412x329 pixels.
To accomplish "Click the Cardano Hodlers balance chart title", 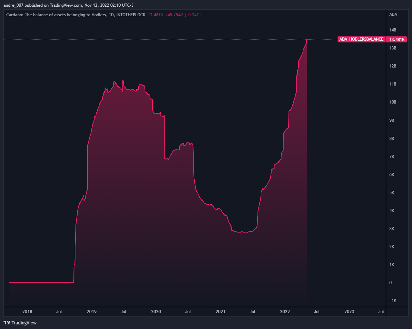I will (x=76, y=15).
